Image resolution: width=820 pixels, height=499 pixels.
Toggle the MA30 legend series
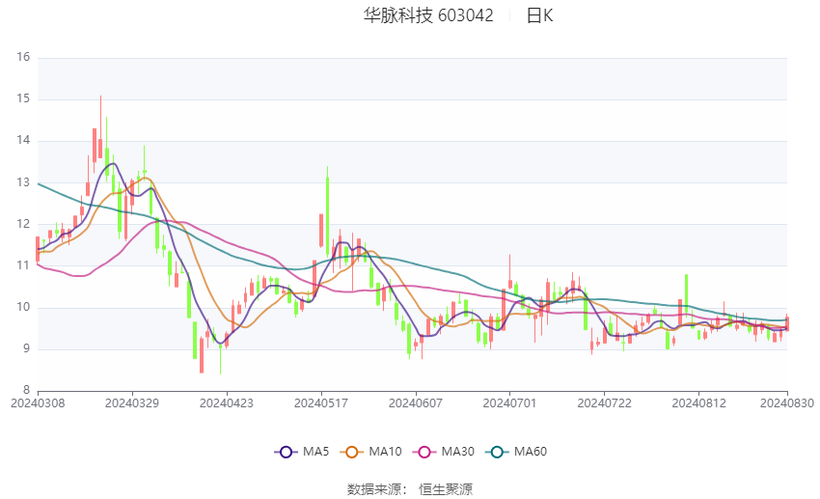coord(444,452)
